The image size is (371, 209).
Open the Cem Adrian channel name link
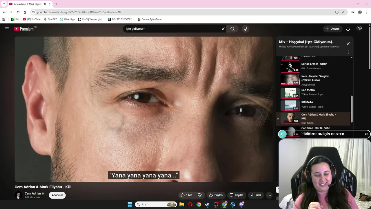click(33, 193)
